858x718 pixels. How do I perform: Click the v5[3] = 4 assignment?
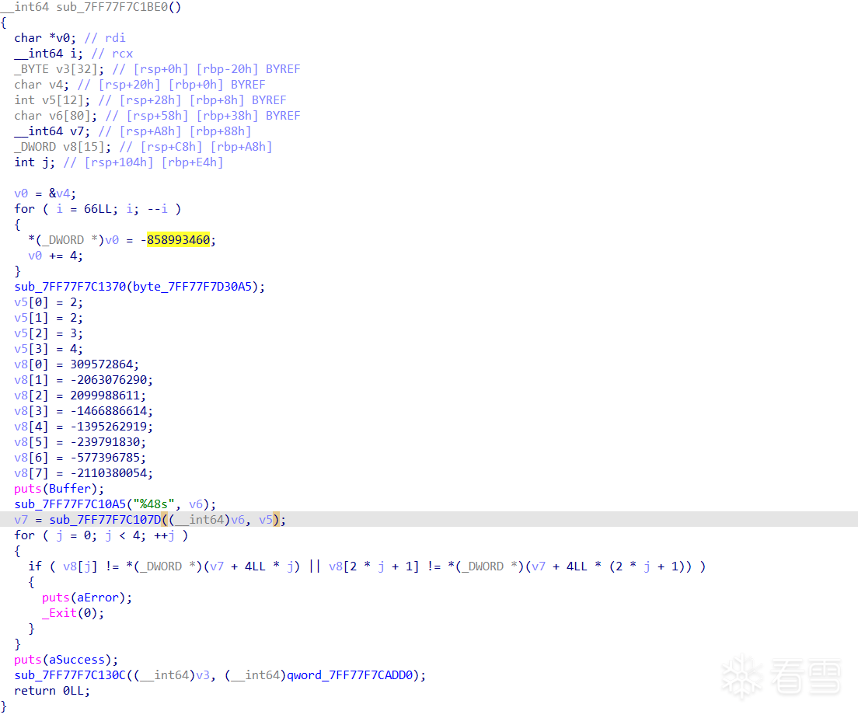pos(49,349)
